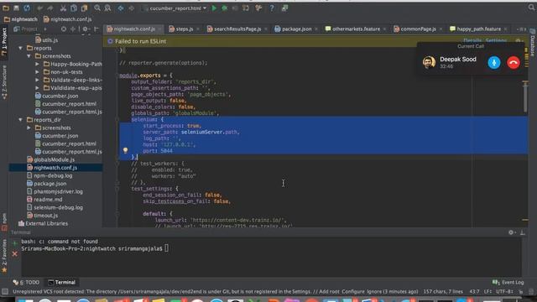
Task: Click the lightbulb intention icon in the editor
Action: (x=125, y=150)
